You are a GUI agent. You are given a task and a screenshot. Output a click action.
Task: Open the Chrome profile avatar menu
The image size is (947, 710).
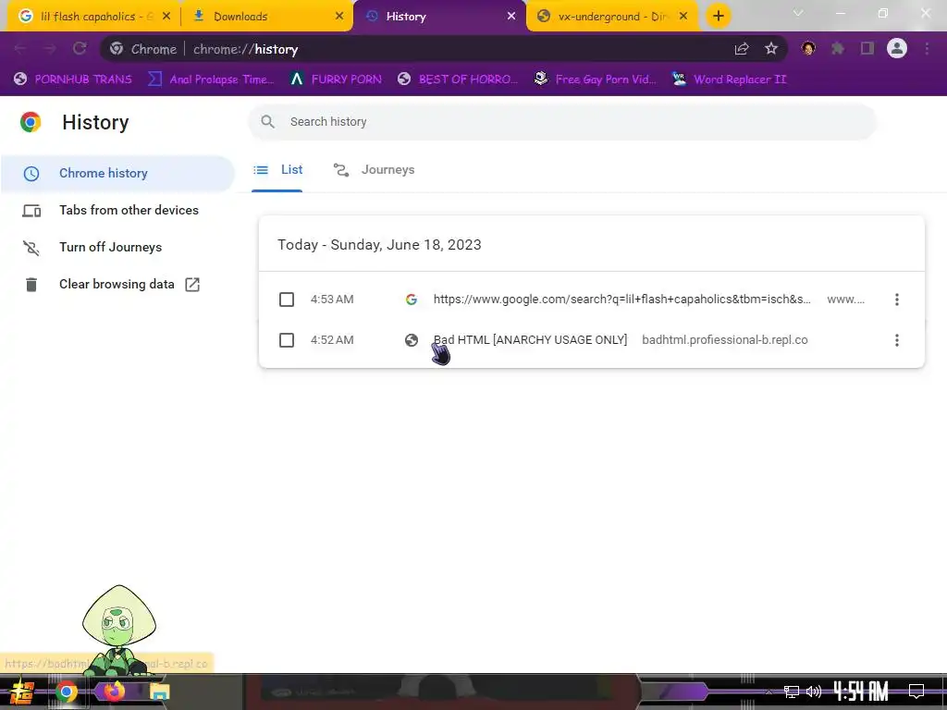897,48
